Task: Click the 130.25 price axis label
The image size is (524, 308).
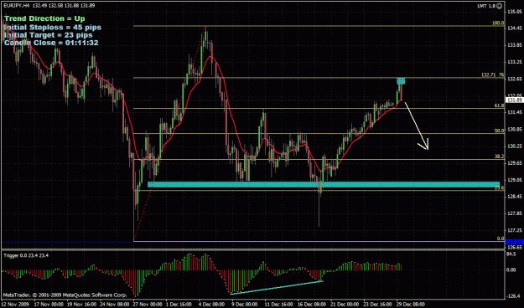Action: [515, 146]
